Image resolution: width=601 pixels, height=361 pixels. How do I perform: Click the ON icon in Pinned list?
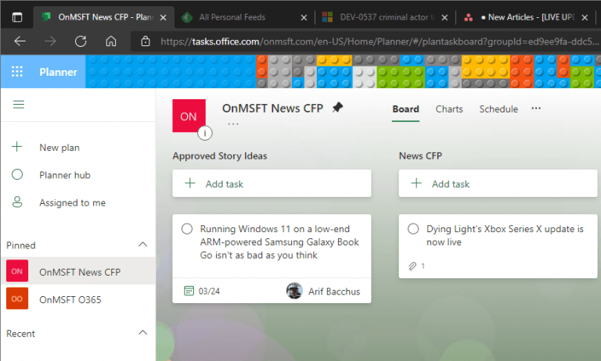17,271
